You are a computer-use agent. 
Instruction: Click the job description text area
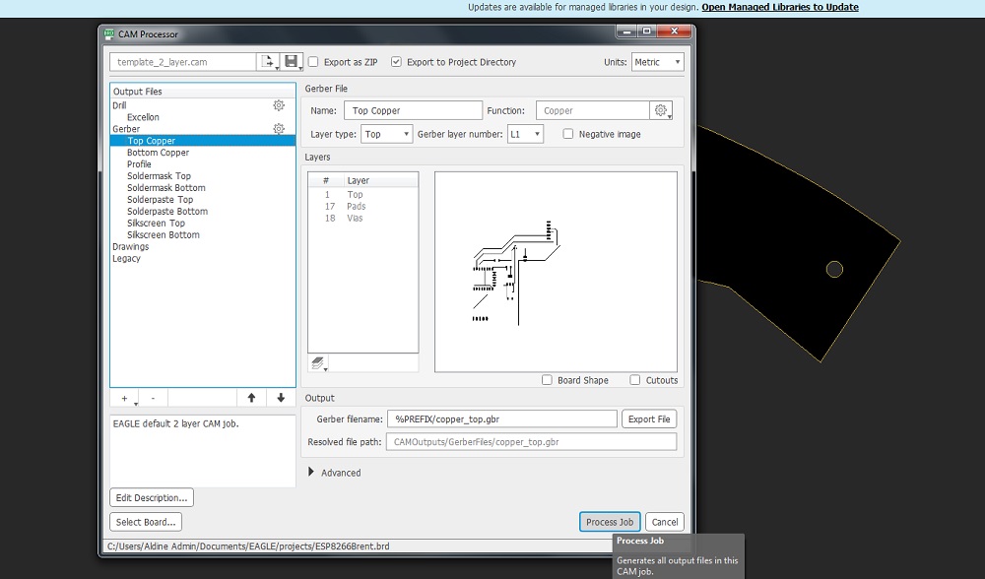click(202, 450)
